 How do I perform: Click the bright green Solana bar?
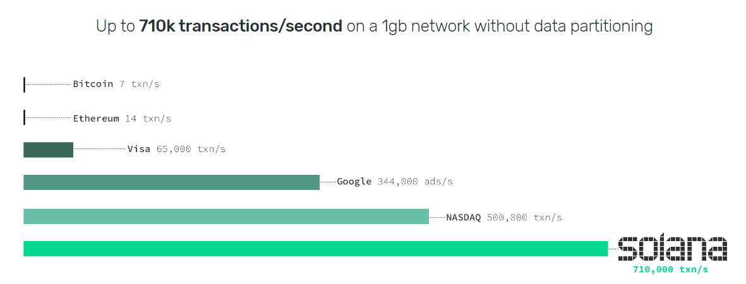tap(315, 249)
